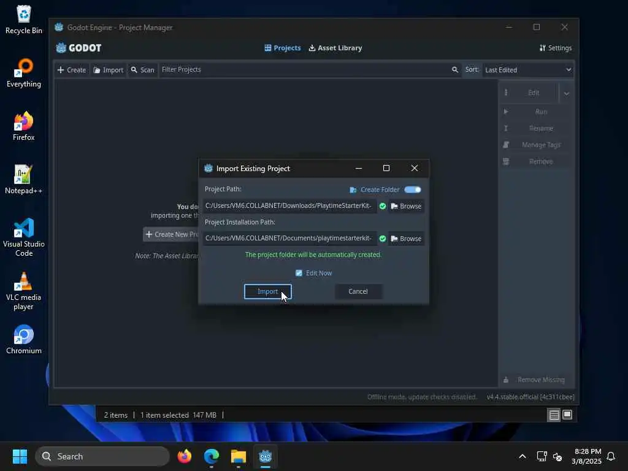Switch File Explorer to details view icon
This screenshot has height=471, width=628.
(x=554, y=415)
